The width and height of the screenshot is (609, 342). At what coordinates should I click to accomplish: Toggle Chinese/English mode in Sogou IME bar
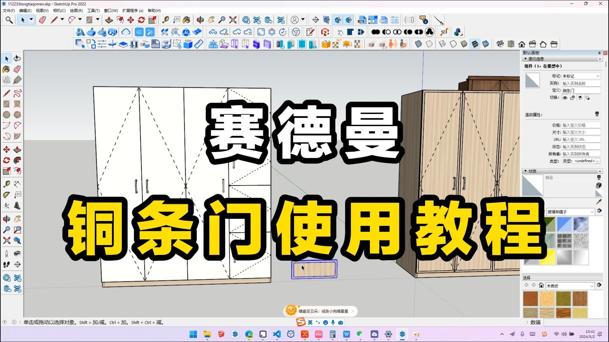click(x=310, y=322)
